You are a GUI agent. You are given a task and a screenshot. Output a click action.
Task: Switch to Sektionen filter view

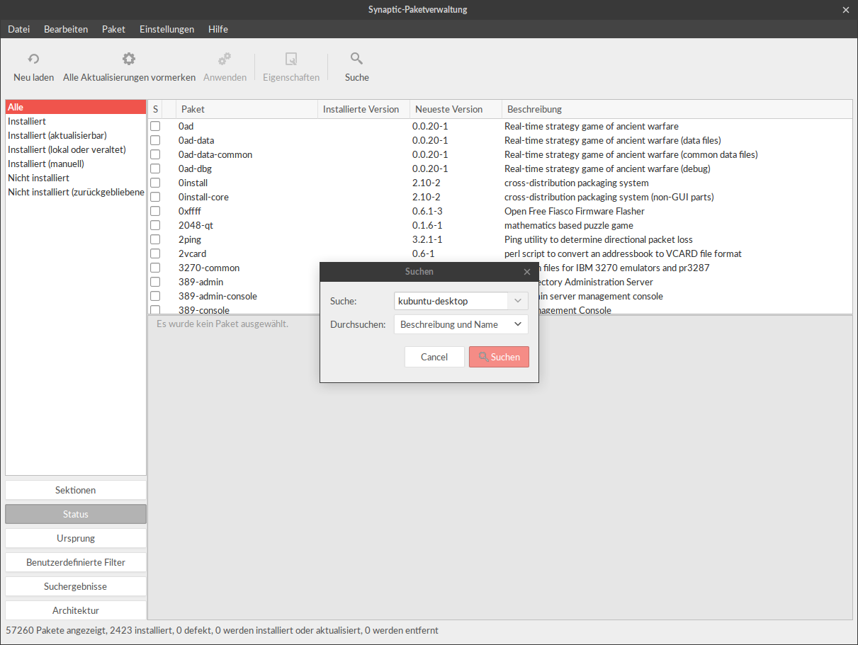point(76,490)
